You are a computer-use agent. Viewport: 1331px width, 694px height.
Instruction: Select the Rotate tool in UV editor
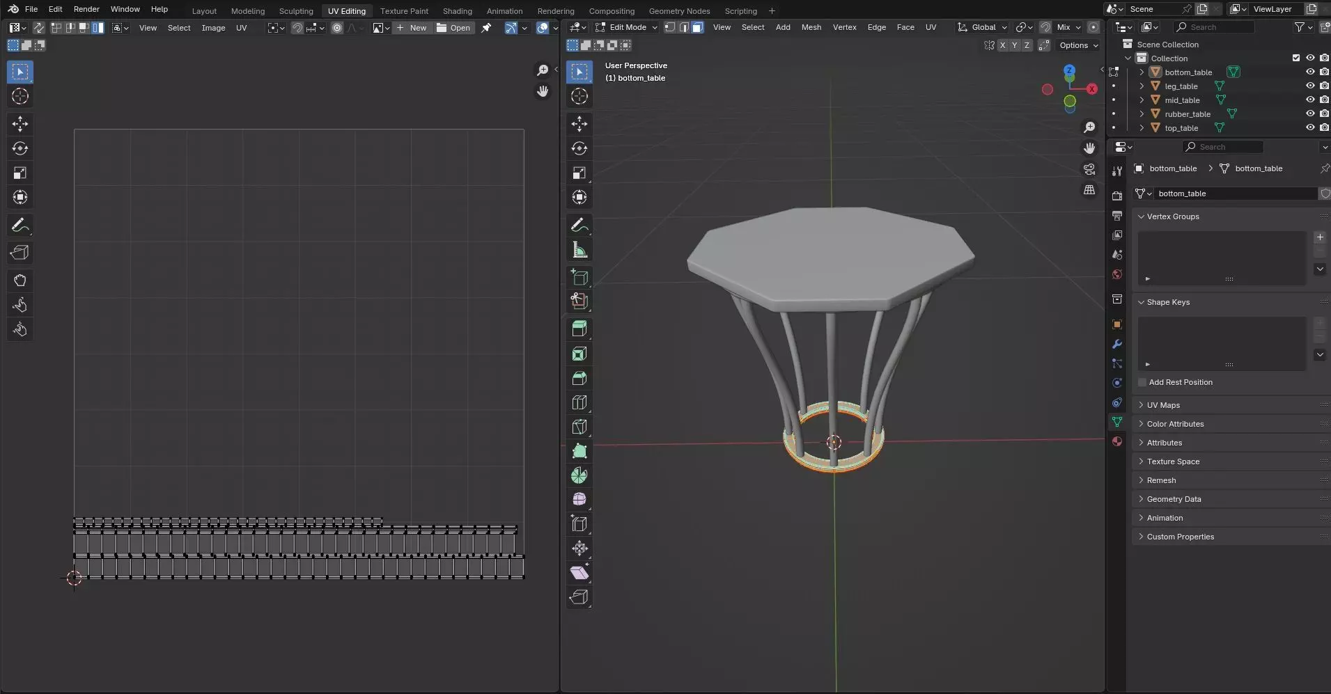coord(20,148)
